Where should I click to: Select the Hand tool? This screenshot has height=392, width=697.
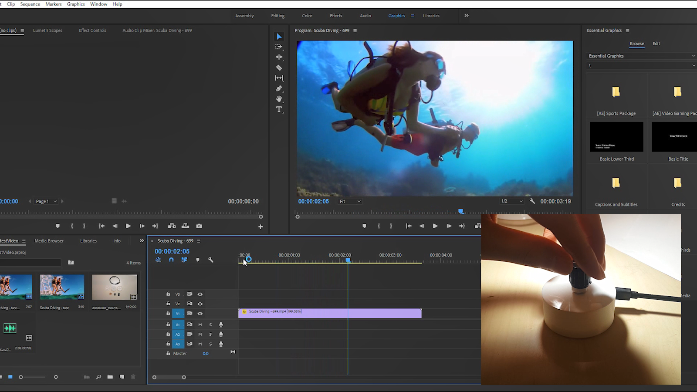[279, 99]
